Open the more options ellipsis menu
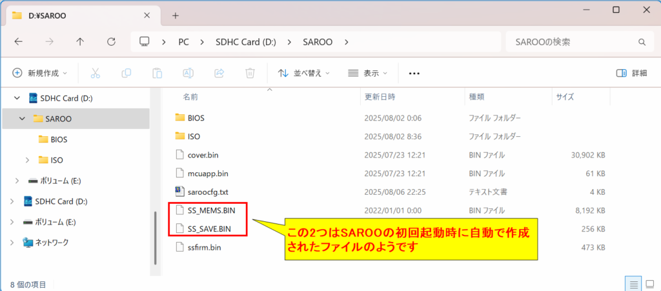The image size is (661, 291). [x=414, y=73]
